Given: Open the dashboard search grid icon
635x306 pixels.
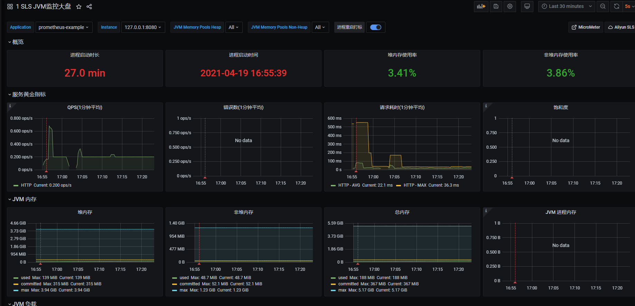Looking at the screenshot, I should [x=10, y=7].
